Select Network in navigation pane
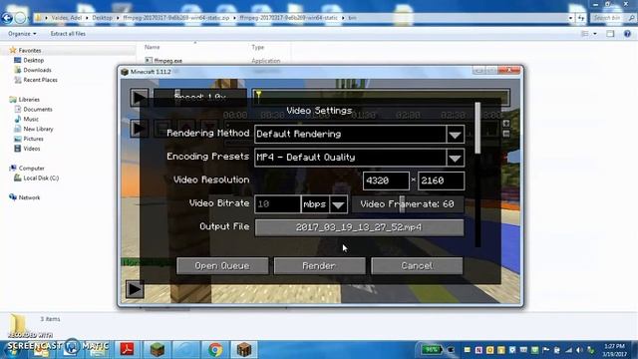The height and width of the screenshot is (359, 638). pos(29,197)
